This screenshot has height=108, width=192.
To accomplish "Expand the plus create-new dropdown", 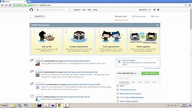I will pos(150,10).
